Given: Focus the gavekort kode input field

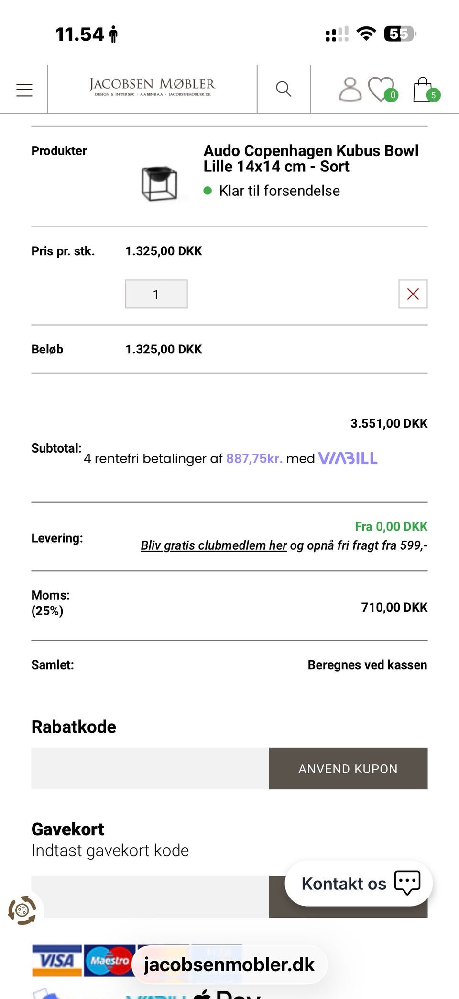Looking at the screenshot, I should pyautogui.click(x=150, y=897).
